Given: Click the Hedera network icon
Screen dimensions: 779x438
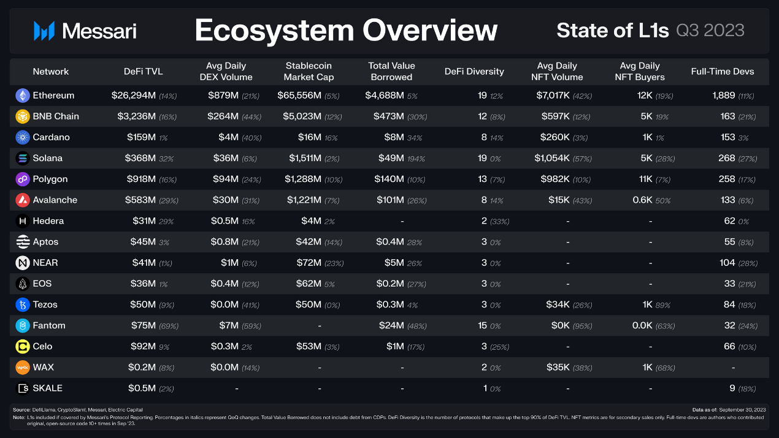Looking at the screenshot, I should click(23, 221).
